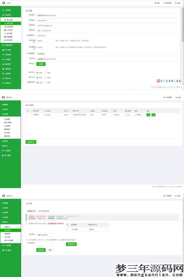Select 关闭 radio for 商户代付
This screenshot has width=184, height=277.
[x=45, y=73]
